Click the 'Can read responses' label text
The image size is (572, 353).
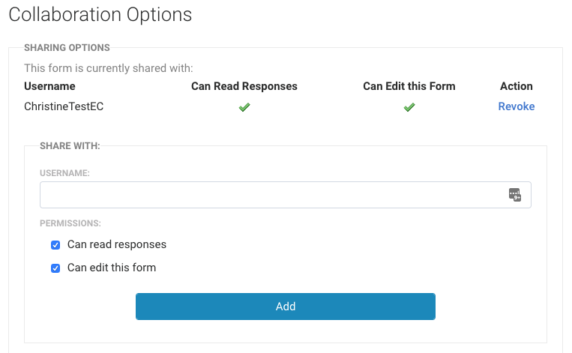tap(117, 244)
